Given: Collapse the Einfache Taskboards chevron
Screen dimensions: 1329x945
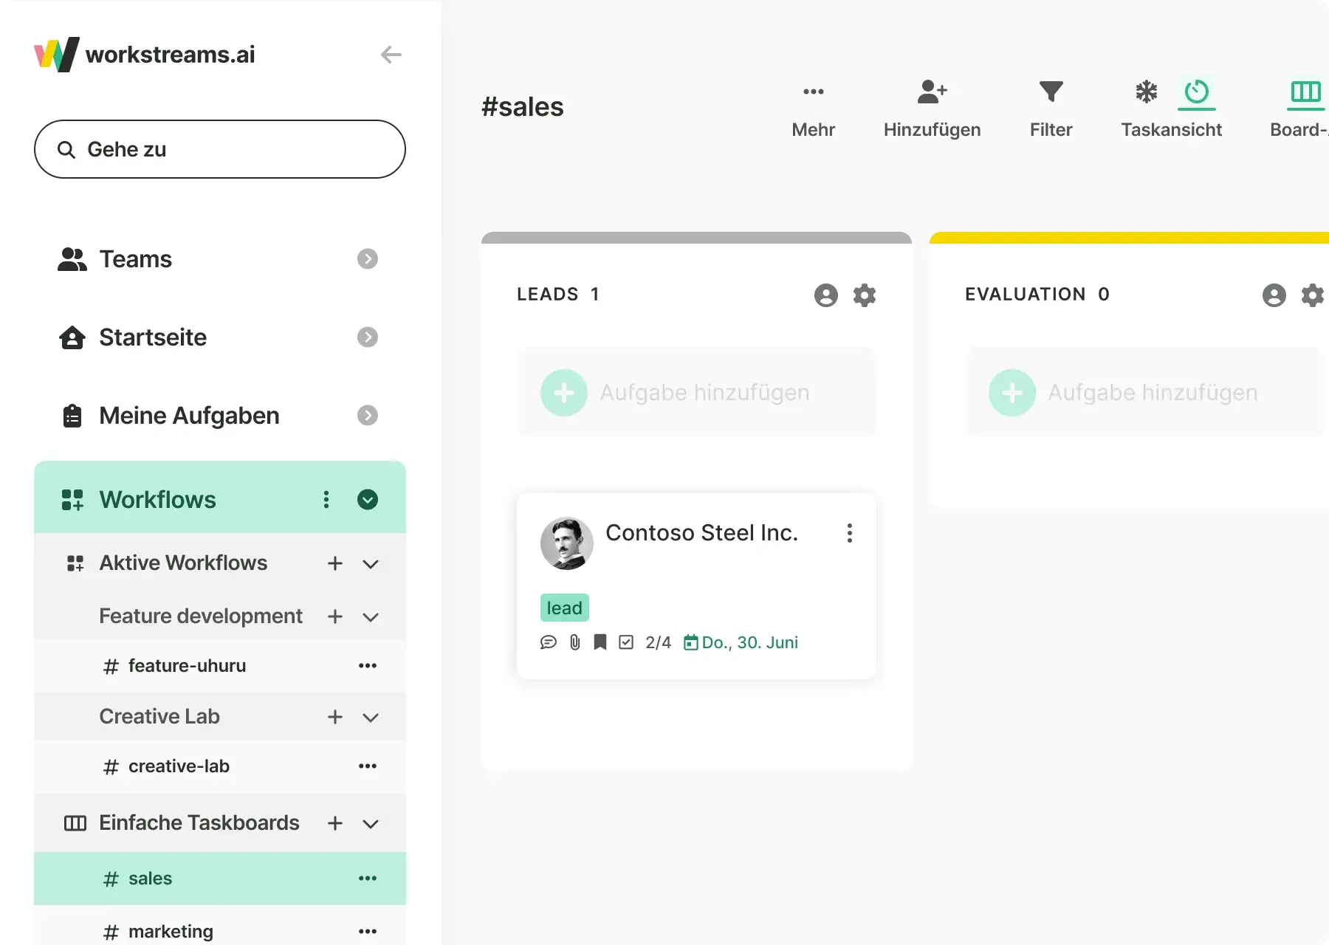Looking at the screenshot, I should point(371,824).
